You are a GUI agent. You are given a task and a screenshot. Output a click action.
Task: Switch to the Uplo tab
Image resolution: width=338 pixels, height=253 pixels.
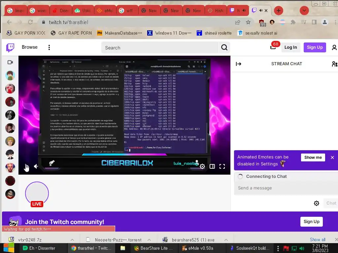(x=83, y=11)
